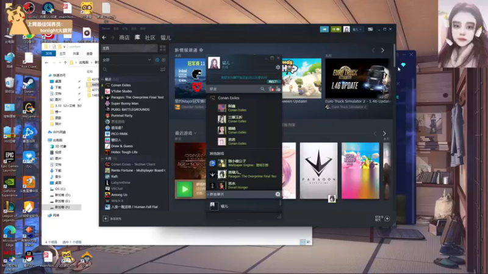This screenshot has height=274, width=488.
Task: Open the Steam menu in the title bar
Action: (106, 29)
